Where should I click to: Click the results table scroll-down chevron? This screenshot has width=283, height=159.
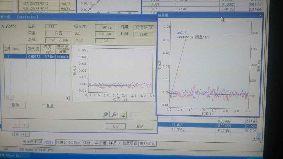pos(259,138)
